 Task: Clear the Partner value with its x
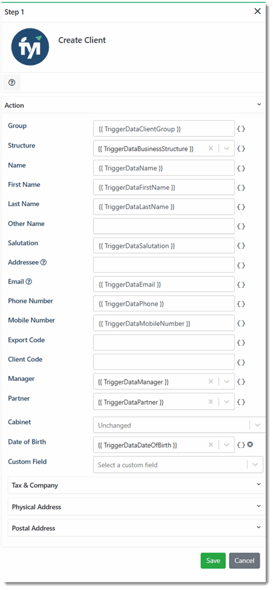[x=211, y=402]
